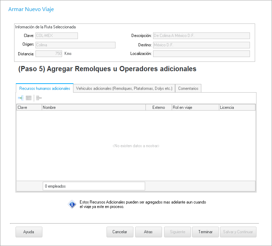Click the Licencia column header

(237, 107)
